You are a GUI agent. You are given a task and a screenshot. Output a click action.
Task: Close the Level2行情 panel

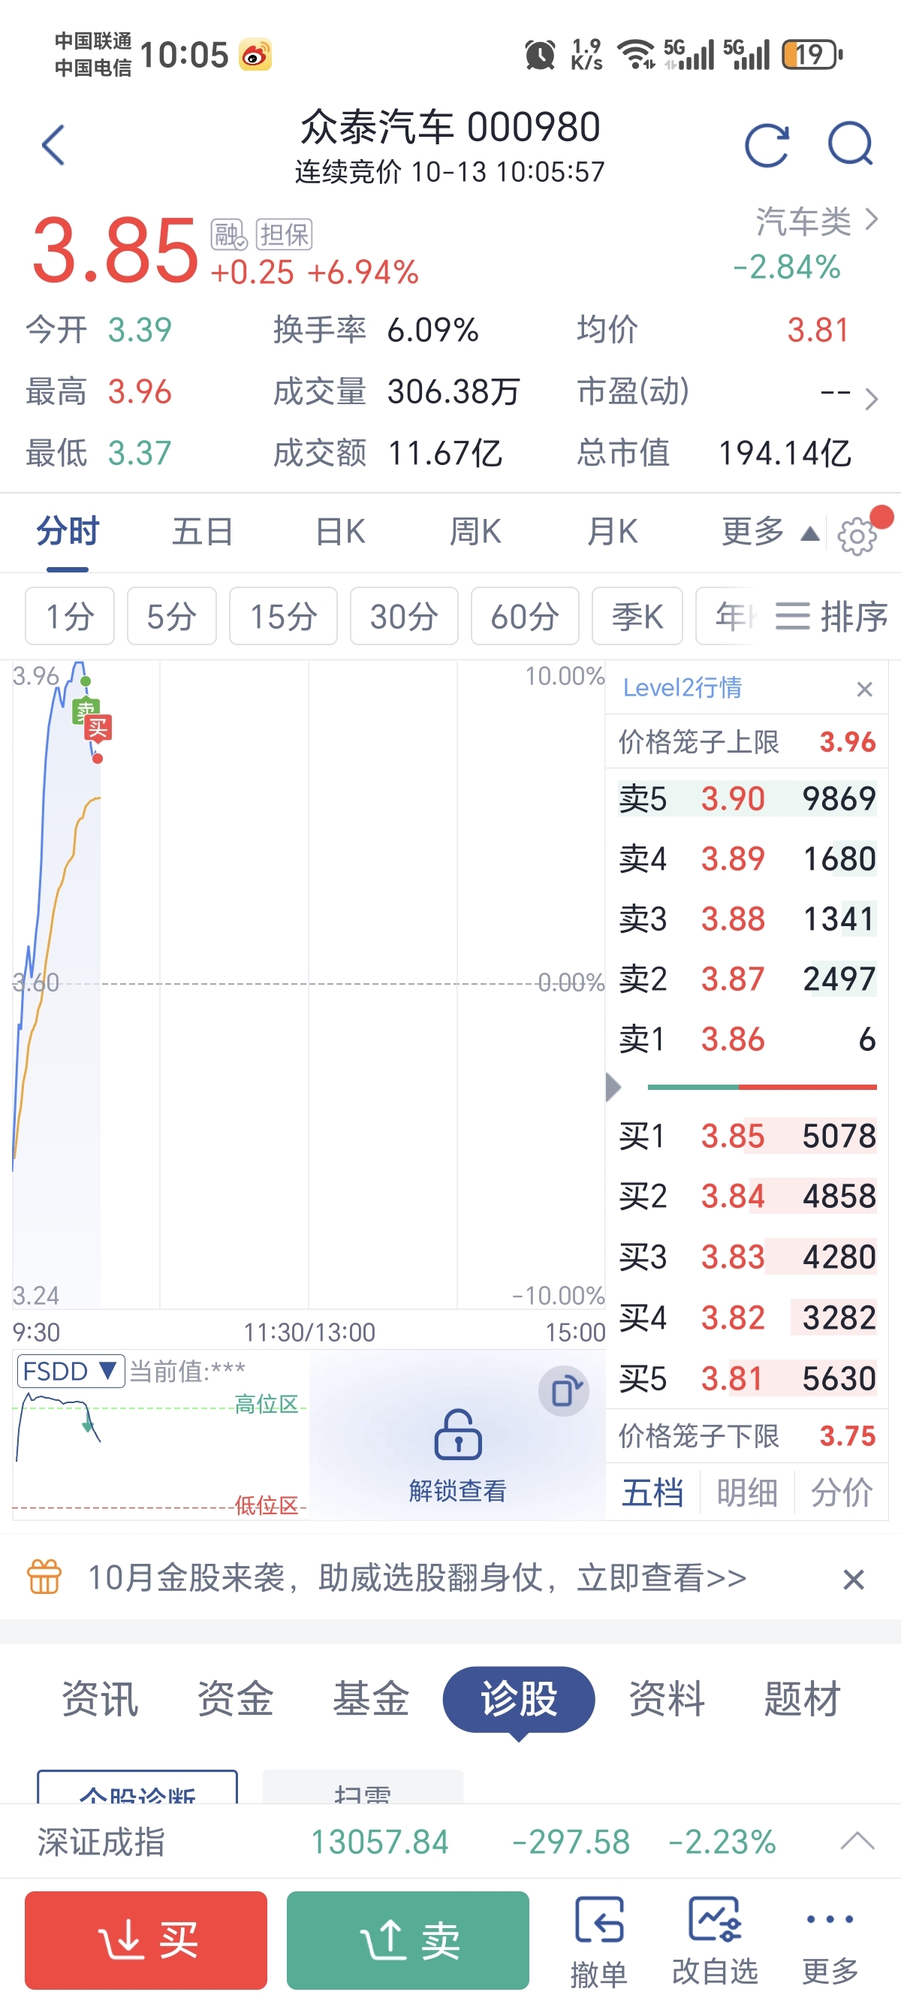pyautogui.click(x=864, y=689)
